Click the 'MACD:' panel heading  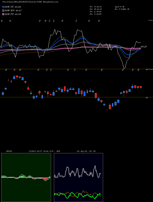[x=9, y=151]
